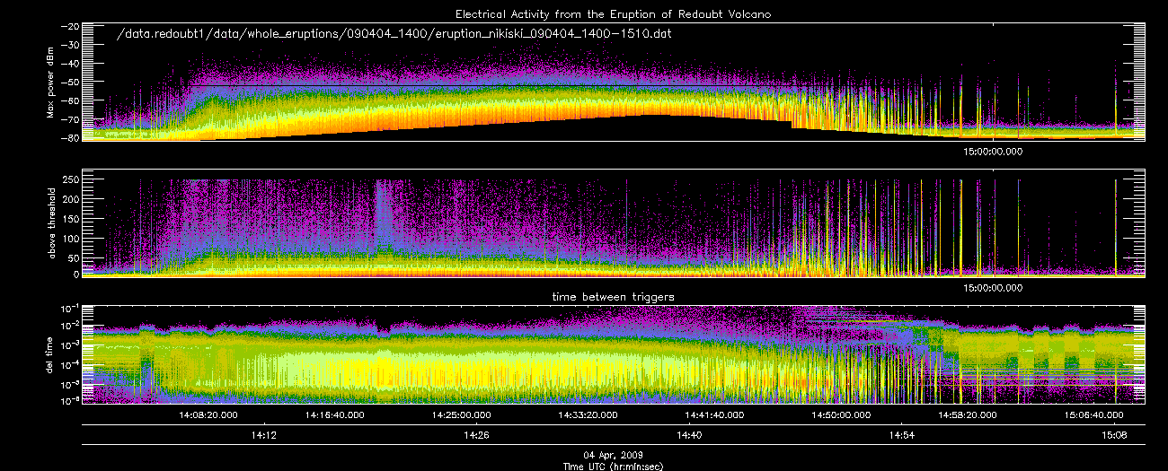Click the -20 tick on Max power axis
Screen dimensions: 1168x471
click(x=68, y=26)
